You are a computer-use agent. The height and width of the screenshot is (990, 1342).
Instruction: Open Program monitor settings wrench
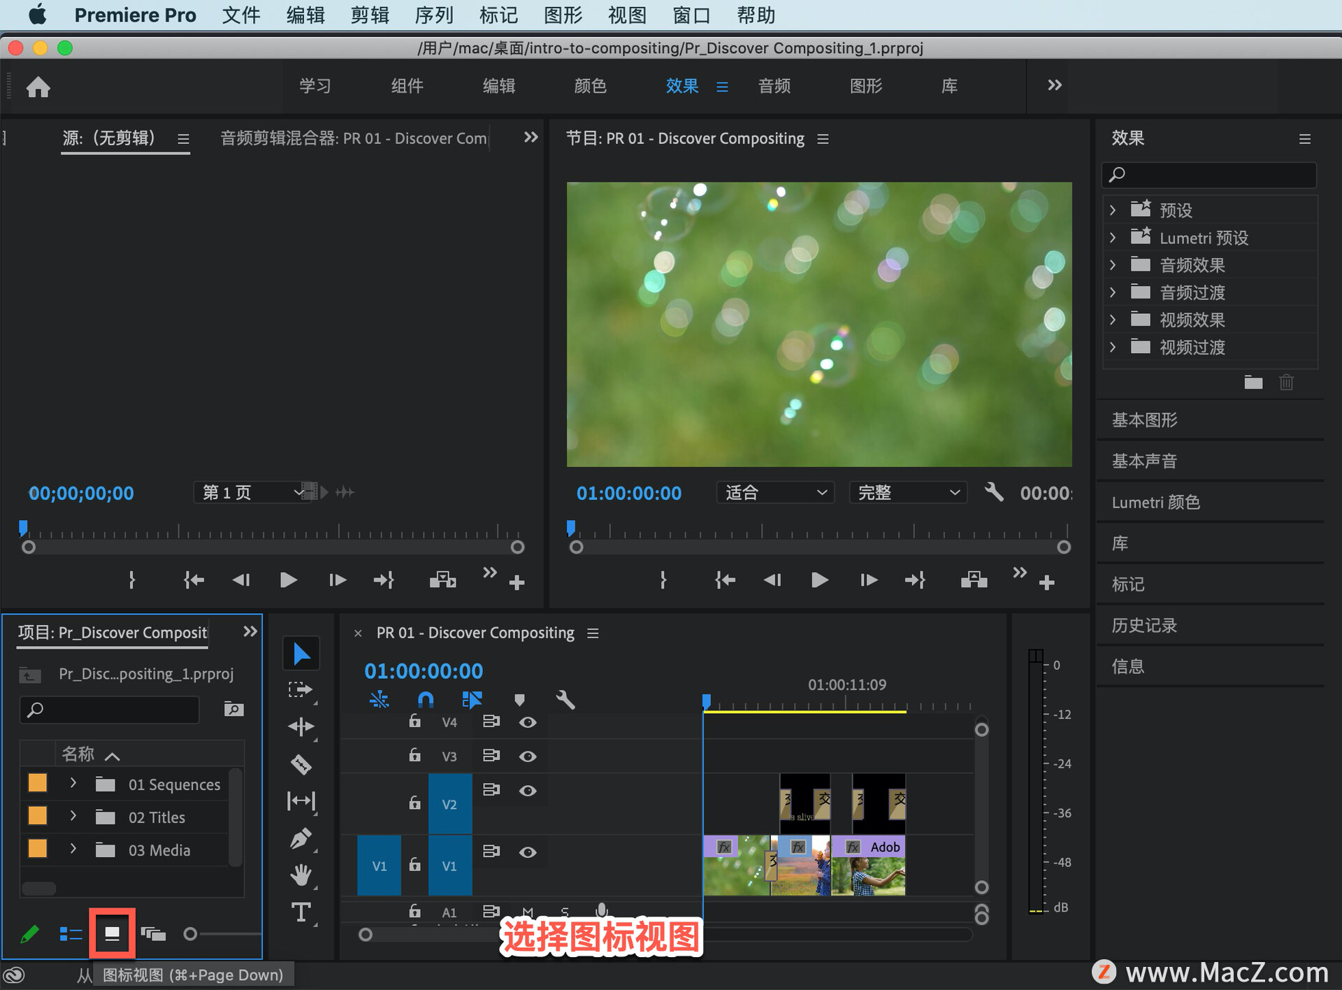pyautogui.click(x=993, y=492)
